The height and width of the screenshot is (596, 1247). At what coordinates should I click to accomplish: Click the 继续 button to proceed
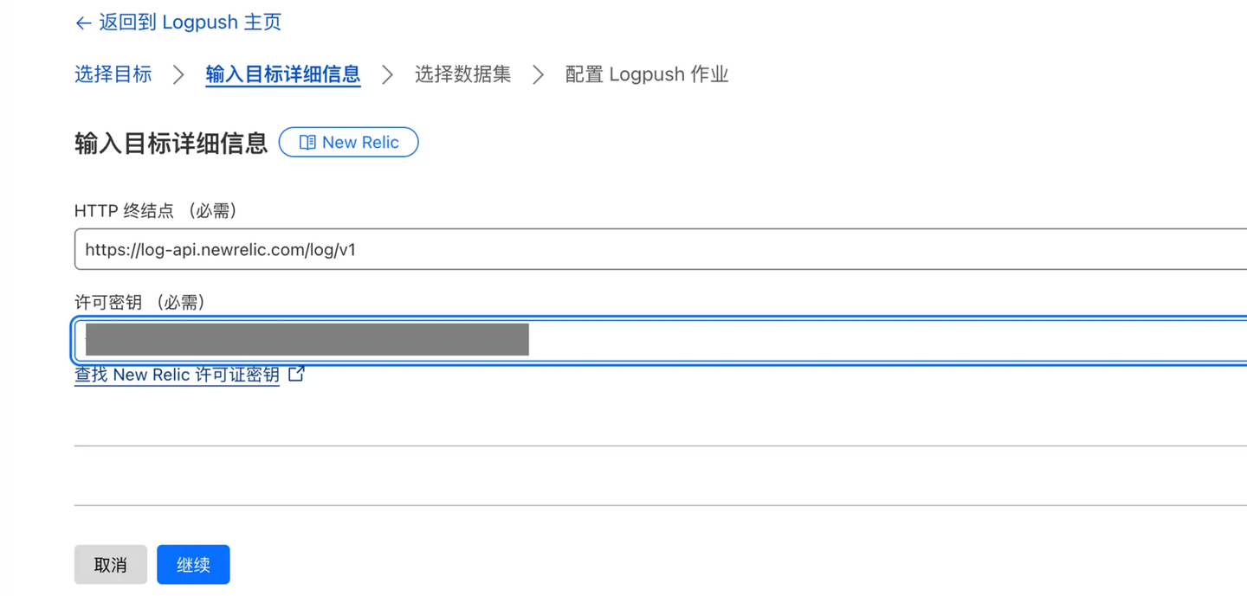point(193,564)
